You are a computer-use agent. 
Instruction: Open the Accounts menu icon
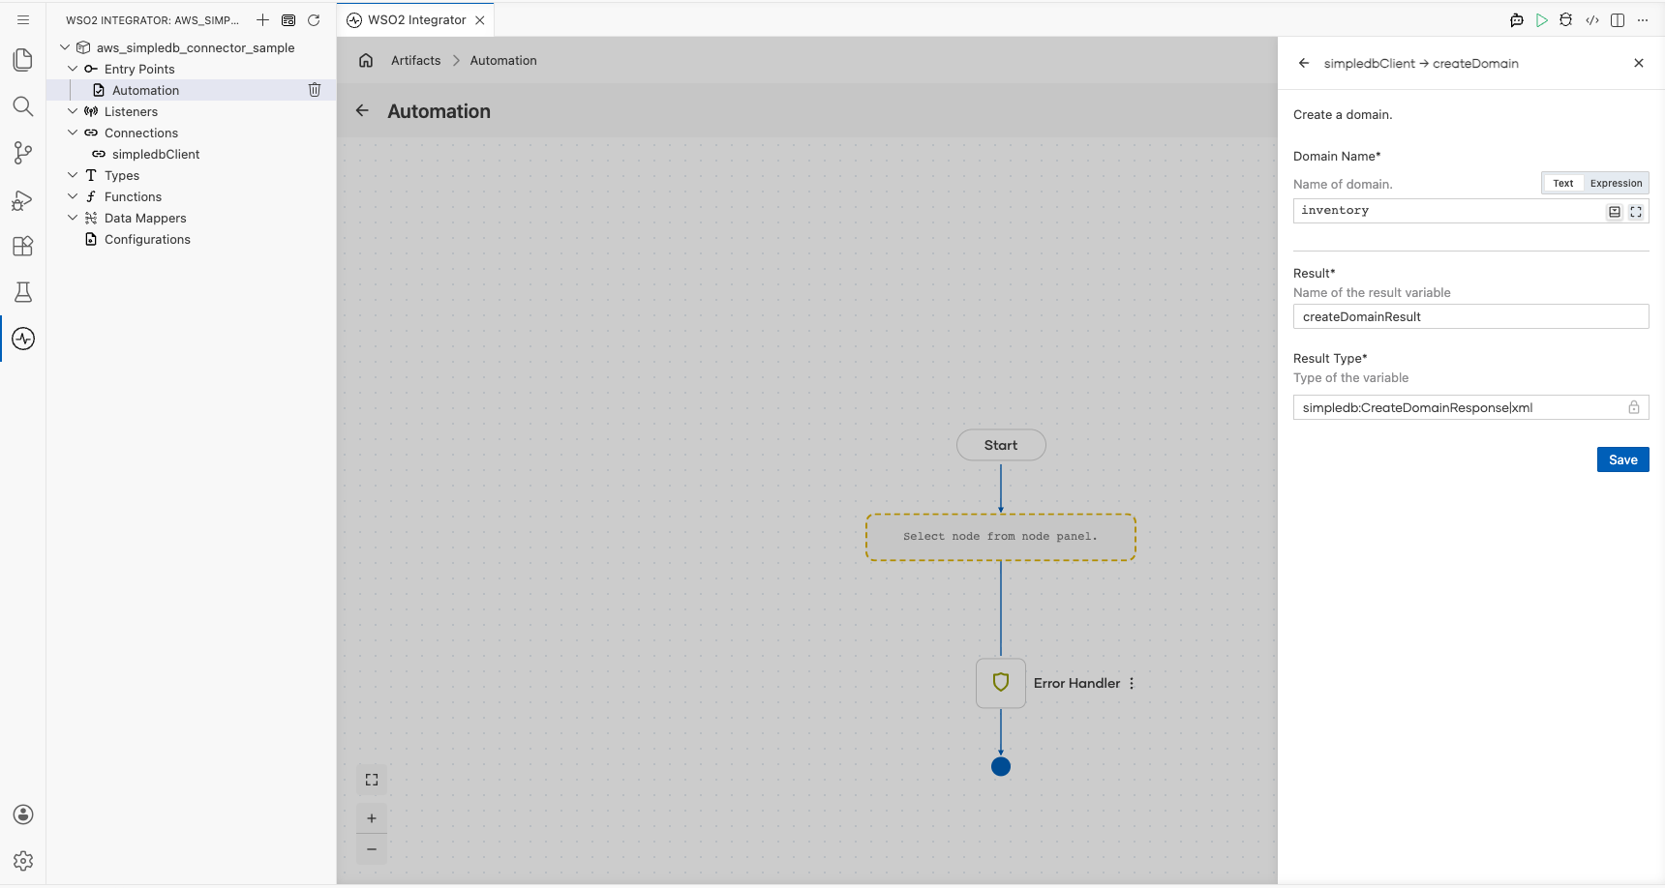pos(23,814)
